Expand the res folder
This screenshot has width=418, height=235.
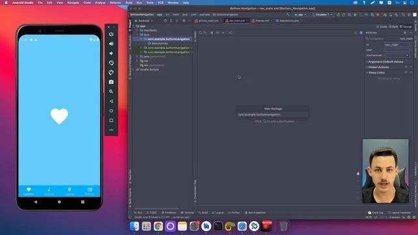click(138, 61)
